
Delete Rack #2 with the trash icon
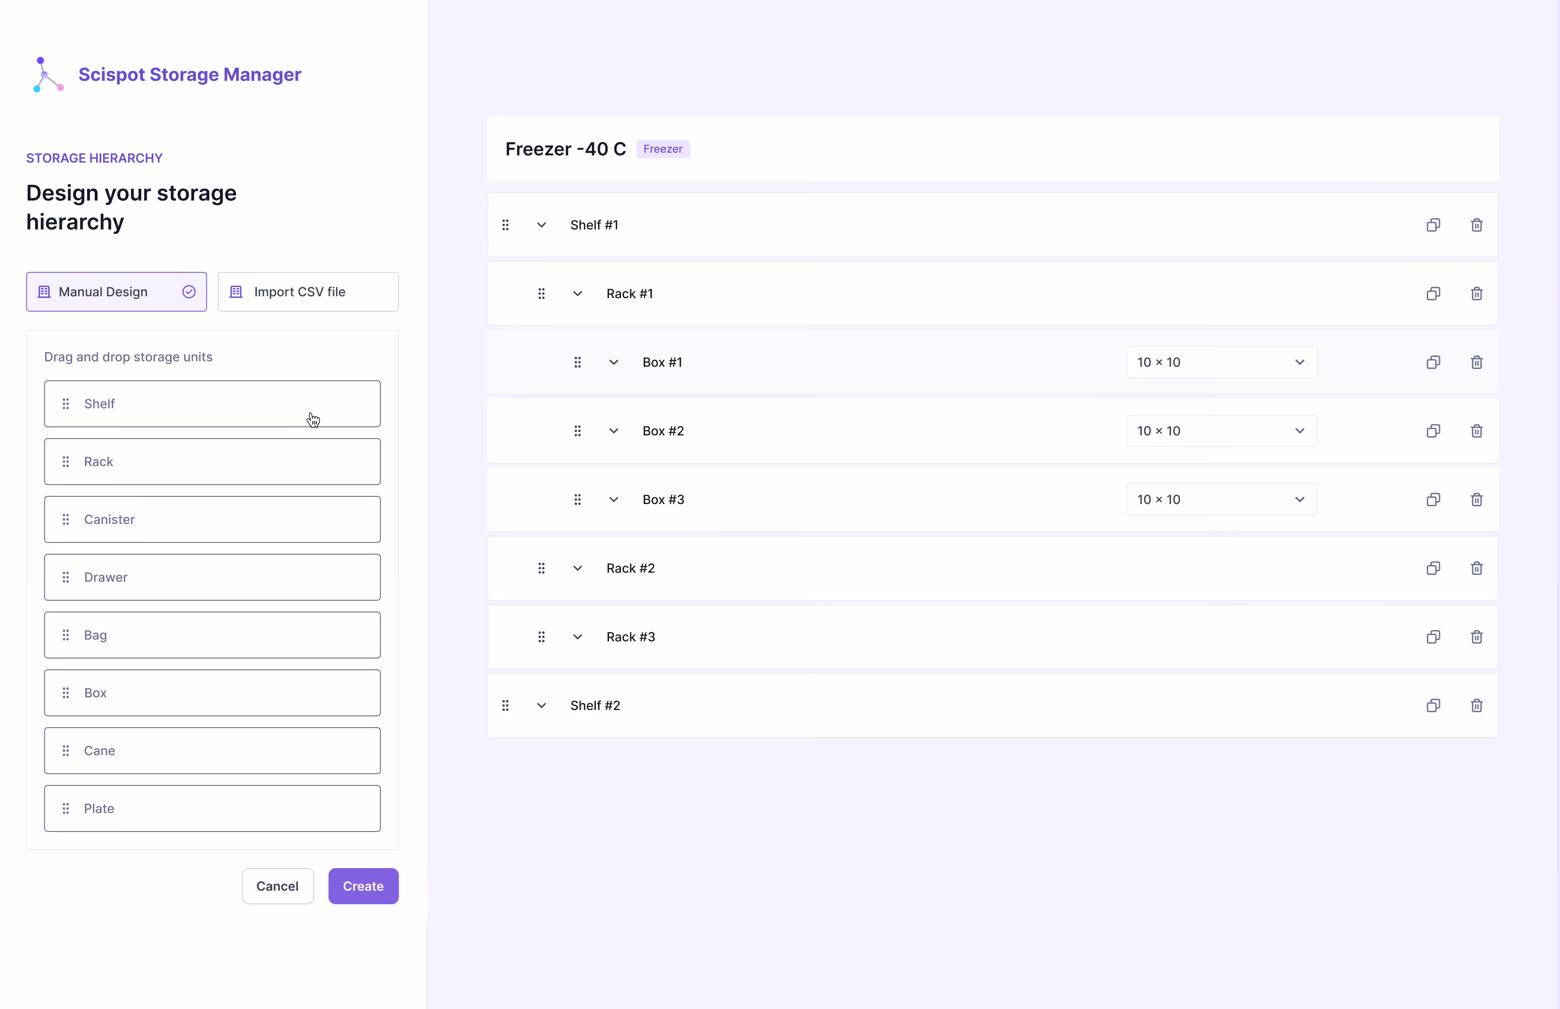(1476, 568)
